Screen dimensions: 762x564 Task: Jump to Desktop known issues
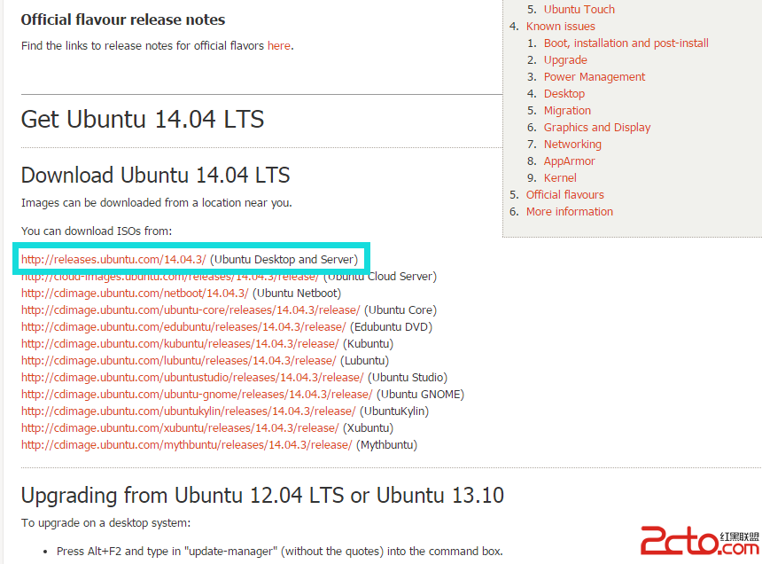[x=564, y=94]
